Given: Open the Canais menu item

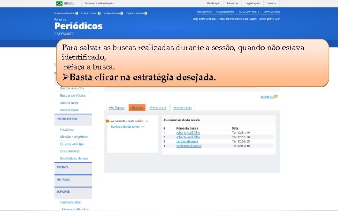Looking at the screenshot, I should pos(271,3).
